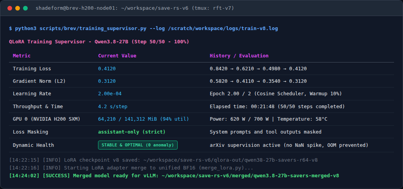Click the GPU 0 (NVIDIA H200 SXM) label
The image size is (403, 189).
tap(46, 119)
